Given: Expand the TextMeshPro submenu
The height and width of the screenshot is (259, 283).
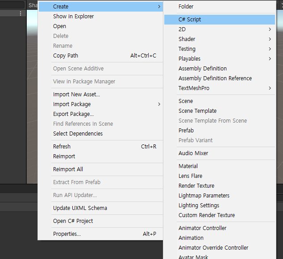Looking at the screenshot, I should [x=220, y=88].
